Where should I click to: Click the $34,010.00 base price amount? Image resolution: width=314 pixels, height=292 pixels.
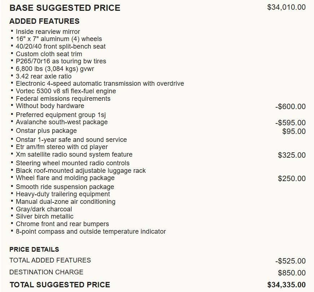pos(286,7)
